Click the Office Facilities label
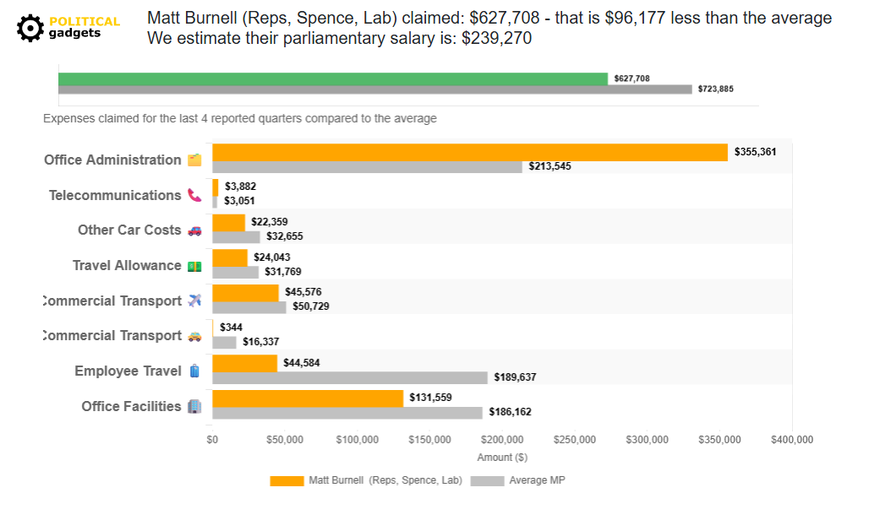Screen dimensions: 869x531 [131, 406]
